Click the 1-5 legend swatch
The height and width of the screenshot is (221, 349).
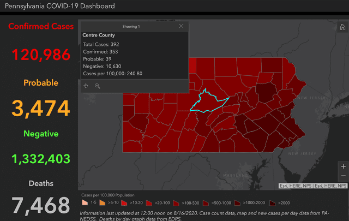[x=85, y=203]
